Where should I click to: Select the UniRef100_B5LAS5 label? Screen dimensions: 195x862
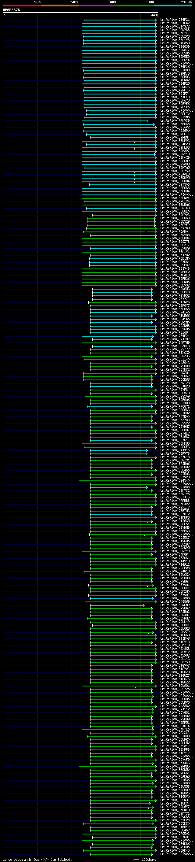click(175, 309)
